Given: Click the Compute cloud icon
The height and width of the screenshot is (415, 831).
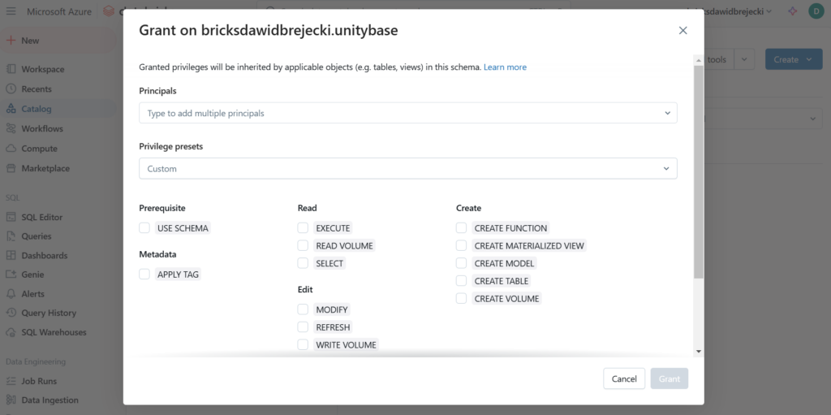Looking at the screenshot, I should tap(11, 149).
